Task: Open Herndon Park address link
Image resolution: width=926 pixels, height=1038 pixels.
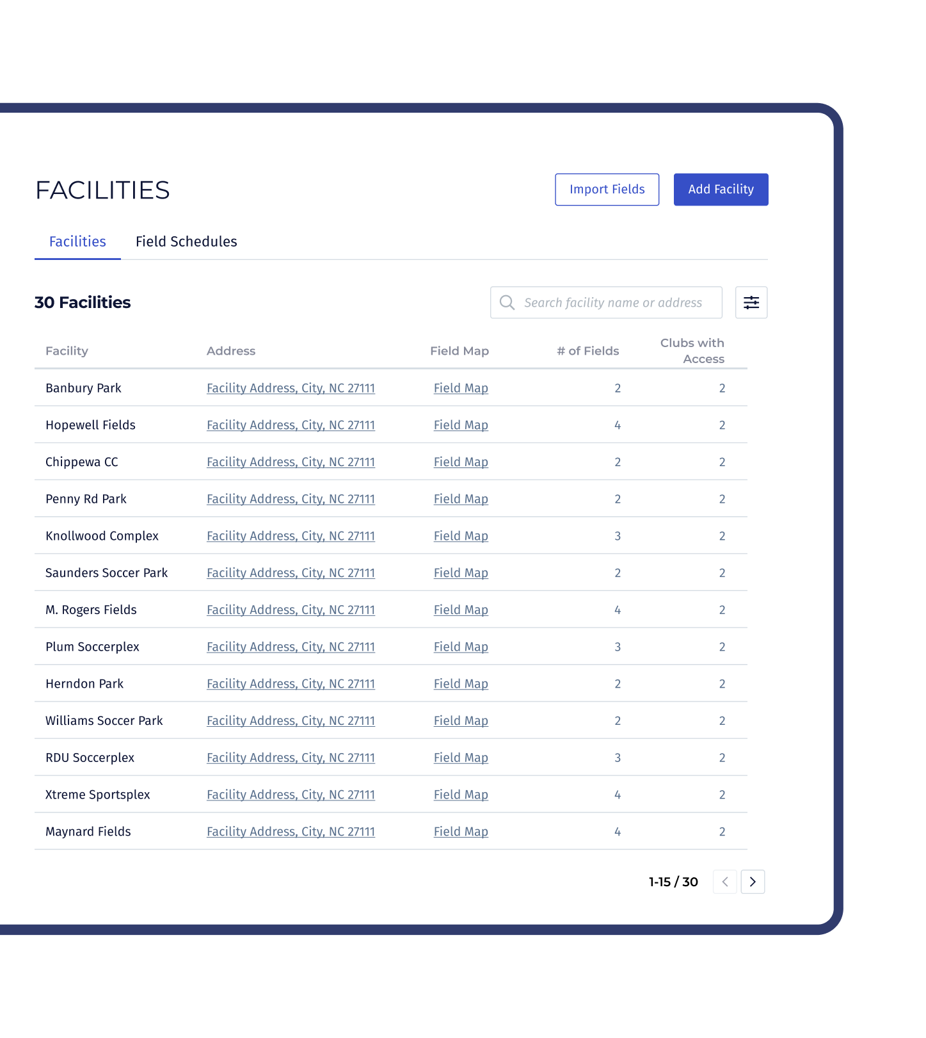Action: tap(291, 684)
